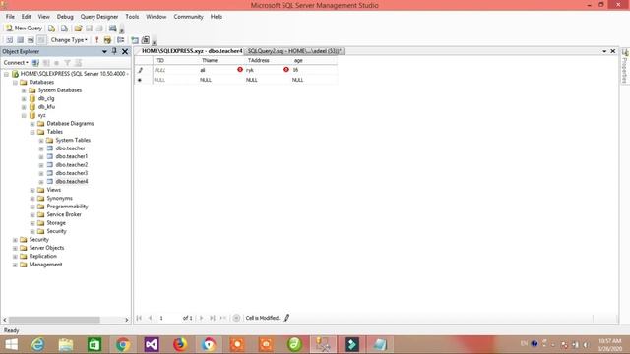
Task: Toggle the Results Pane icon
Action: [41, 40]
